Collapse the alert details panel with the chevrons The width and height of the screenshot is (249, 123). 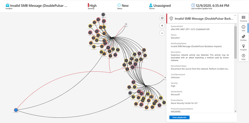(x=235, y=15)
